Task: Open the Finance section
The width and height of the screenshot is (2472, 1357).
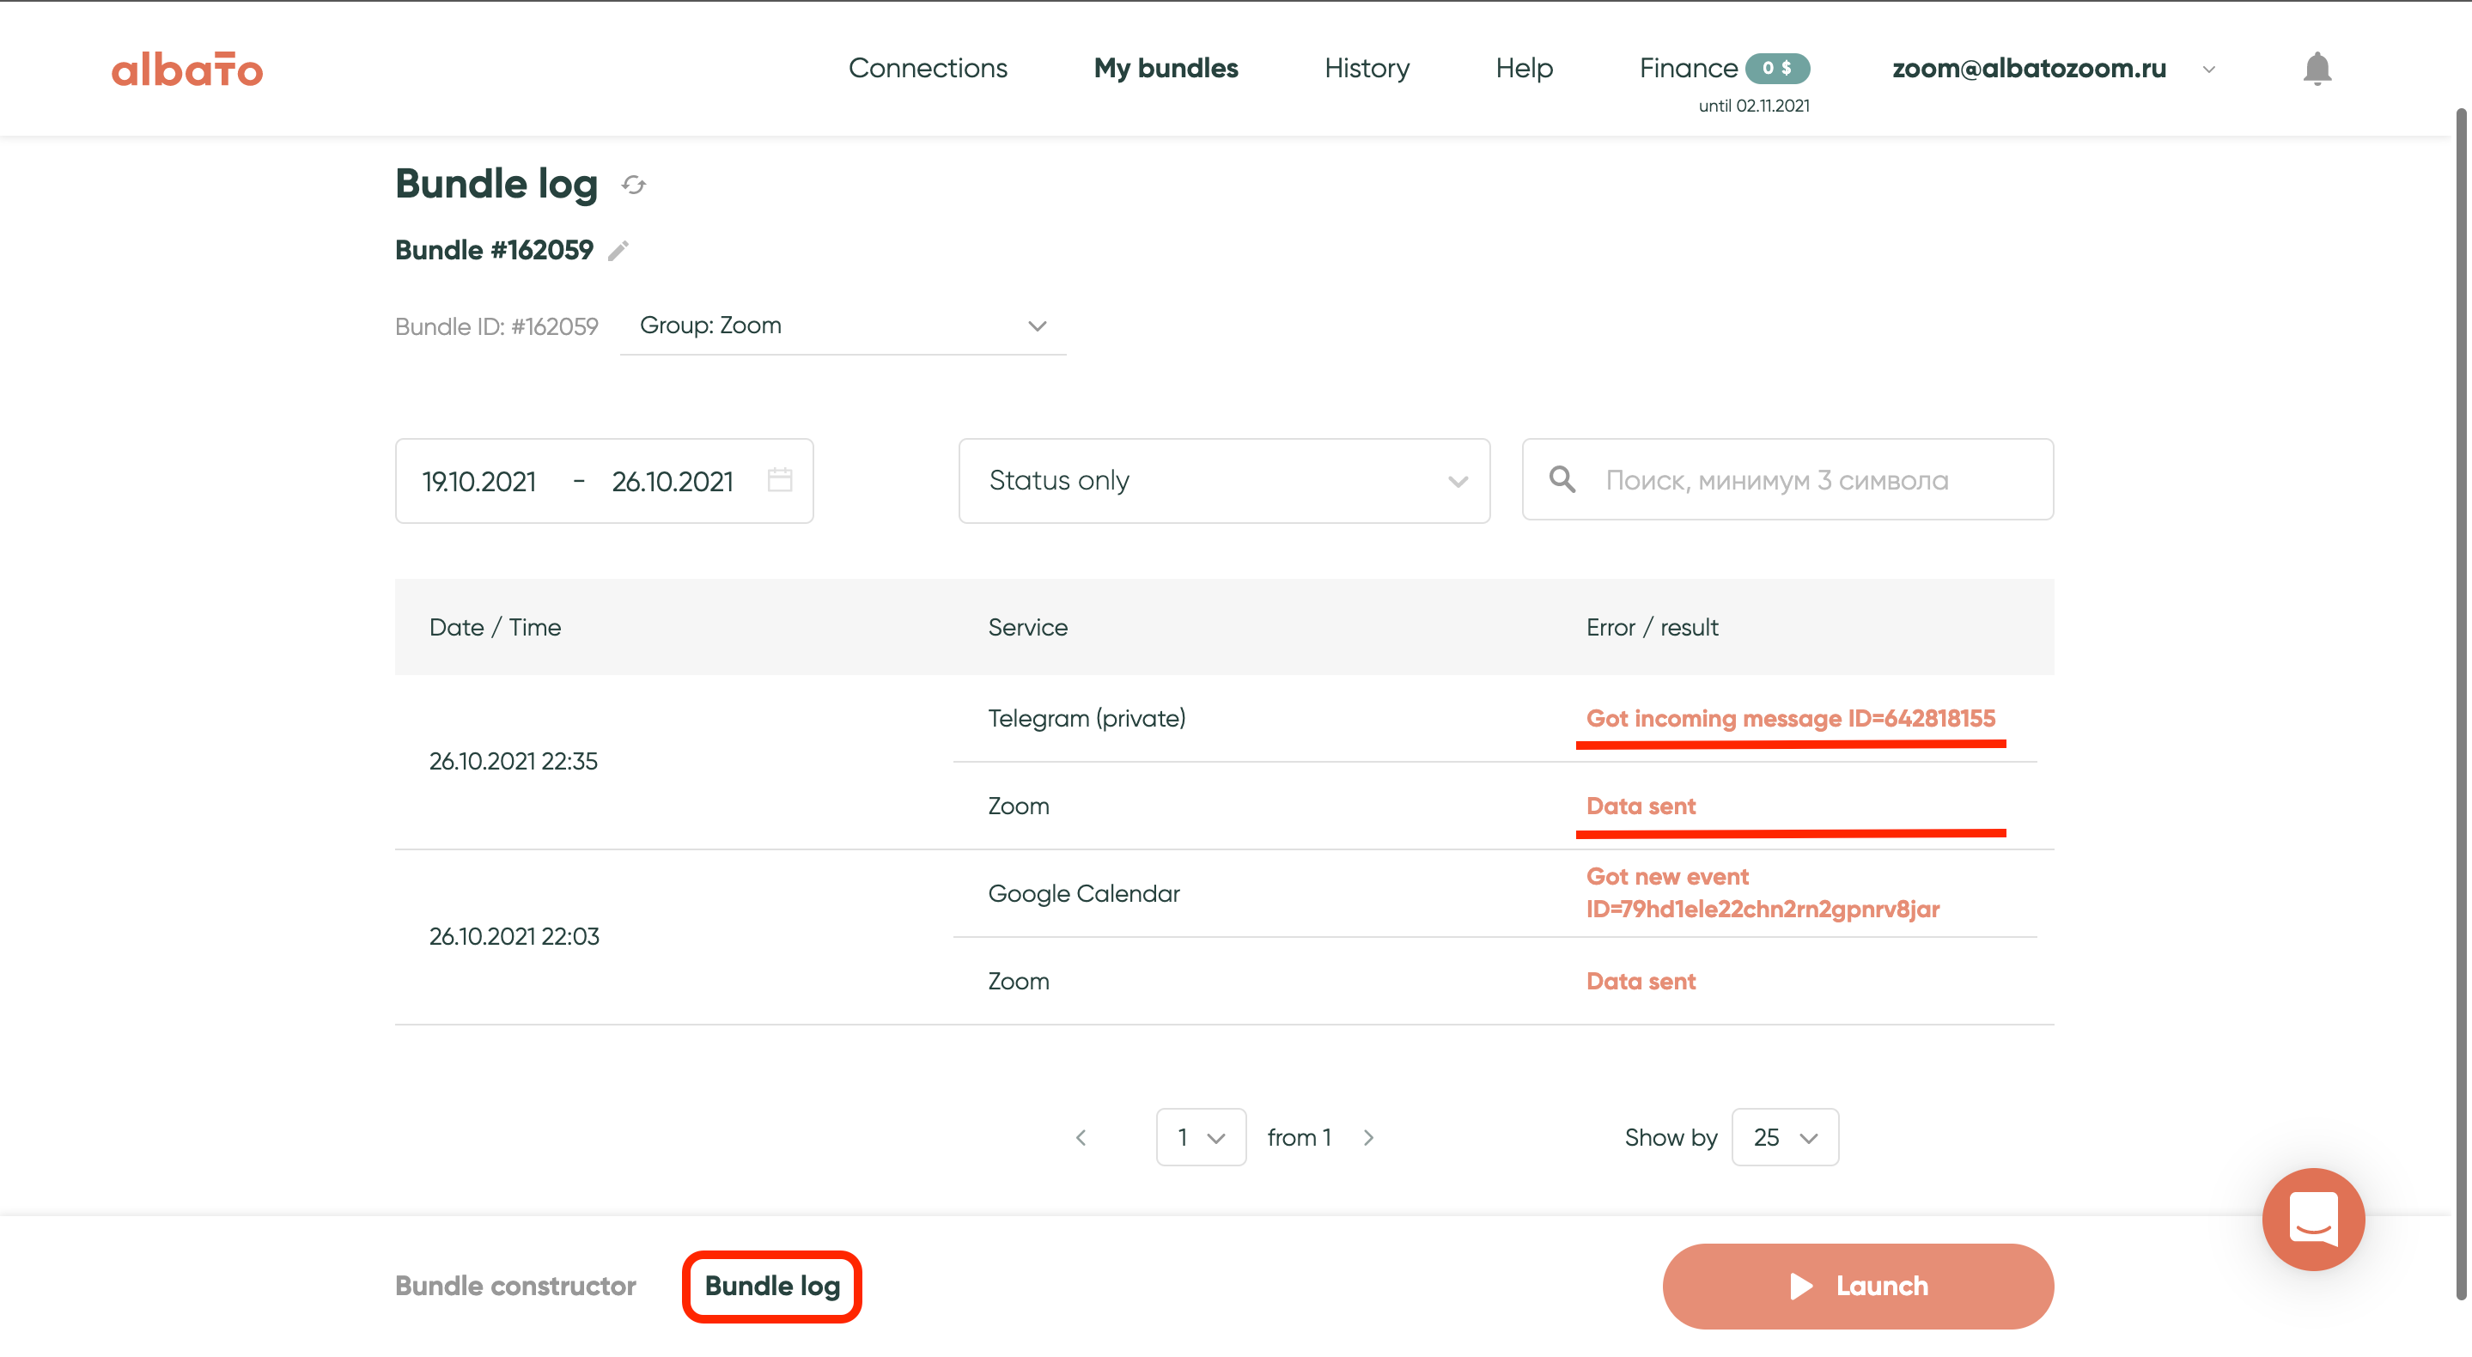Action: coord(1688,68)
